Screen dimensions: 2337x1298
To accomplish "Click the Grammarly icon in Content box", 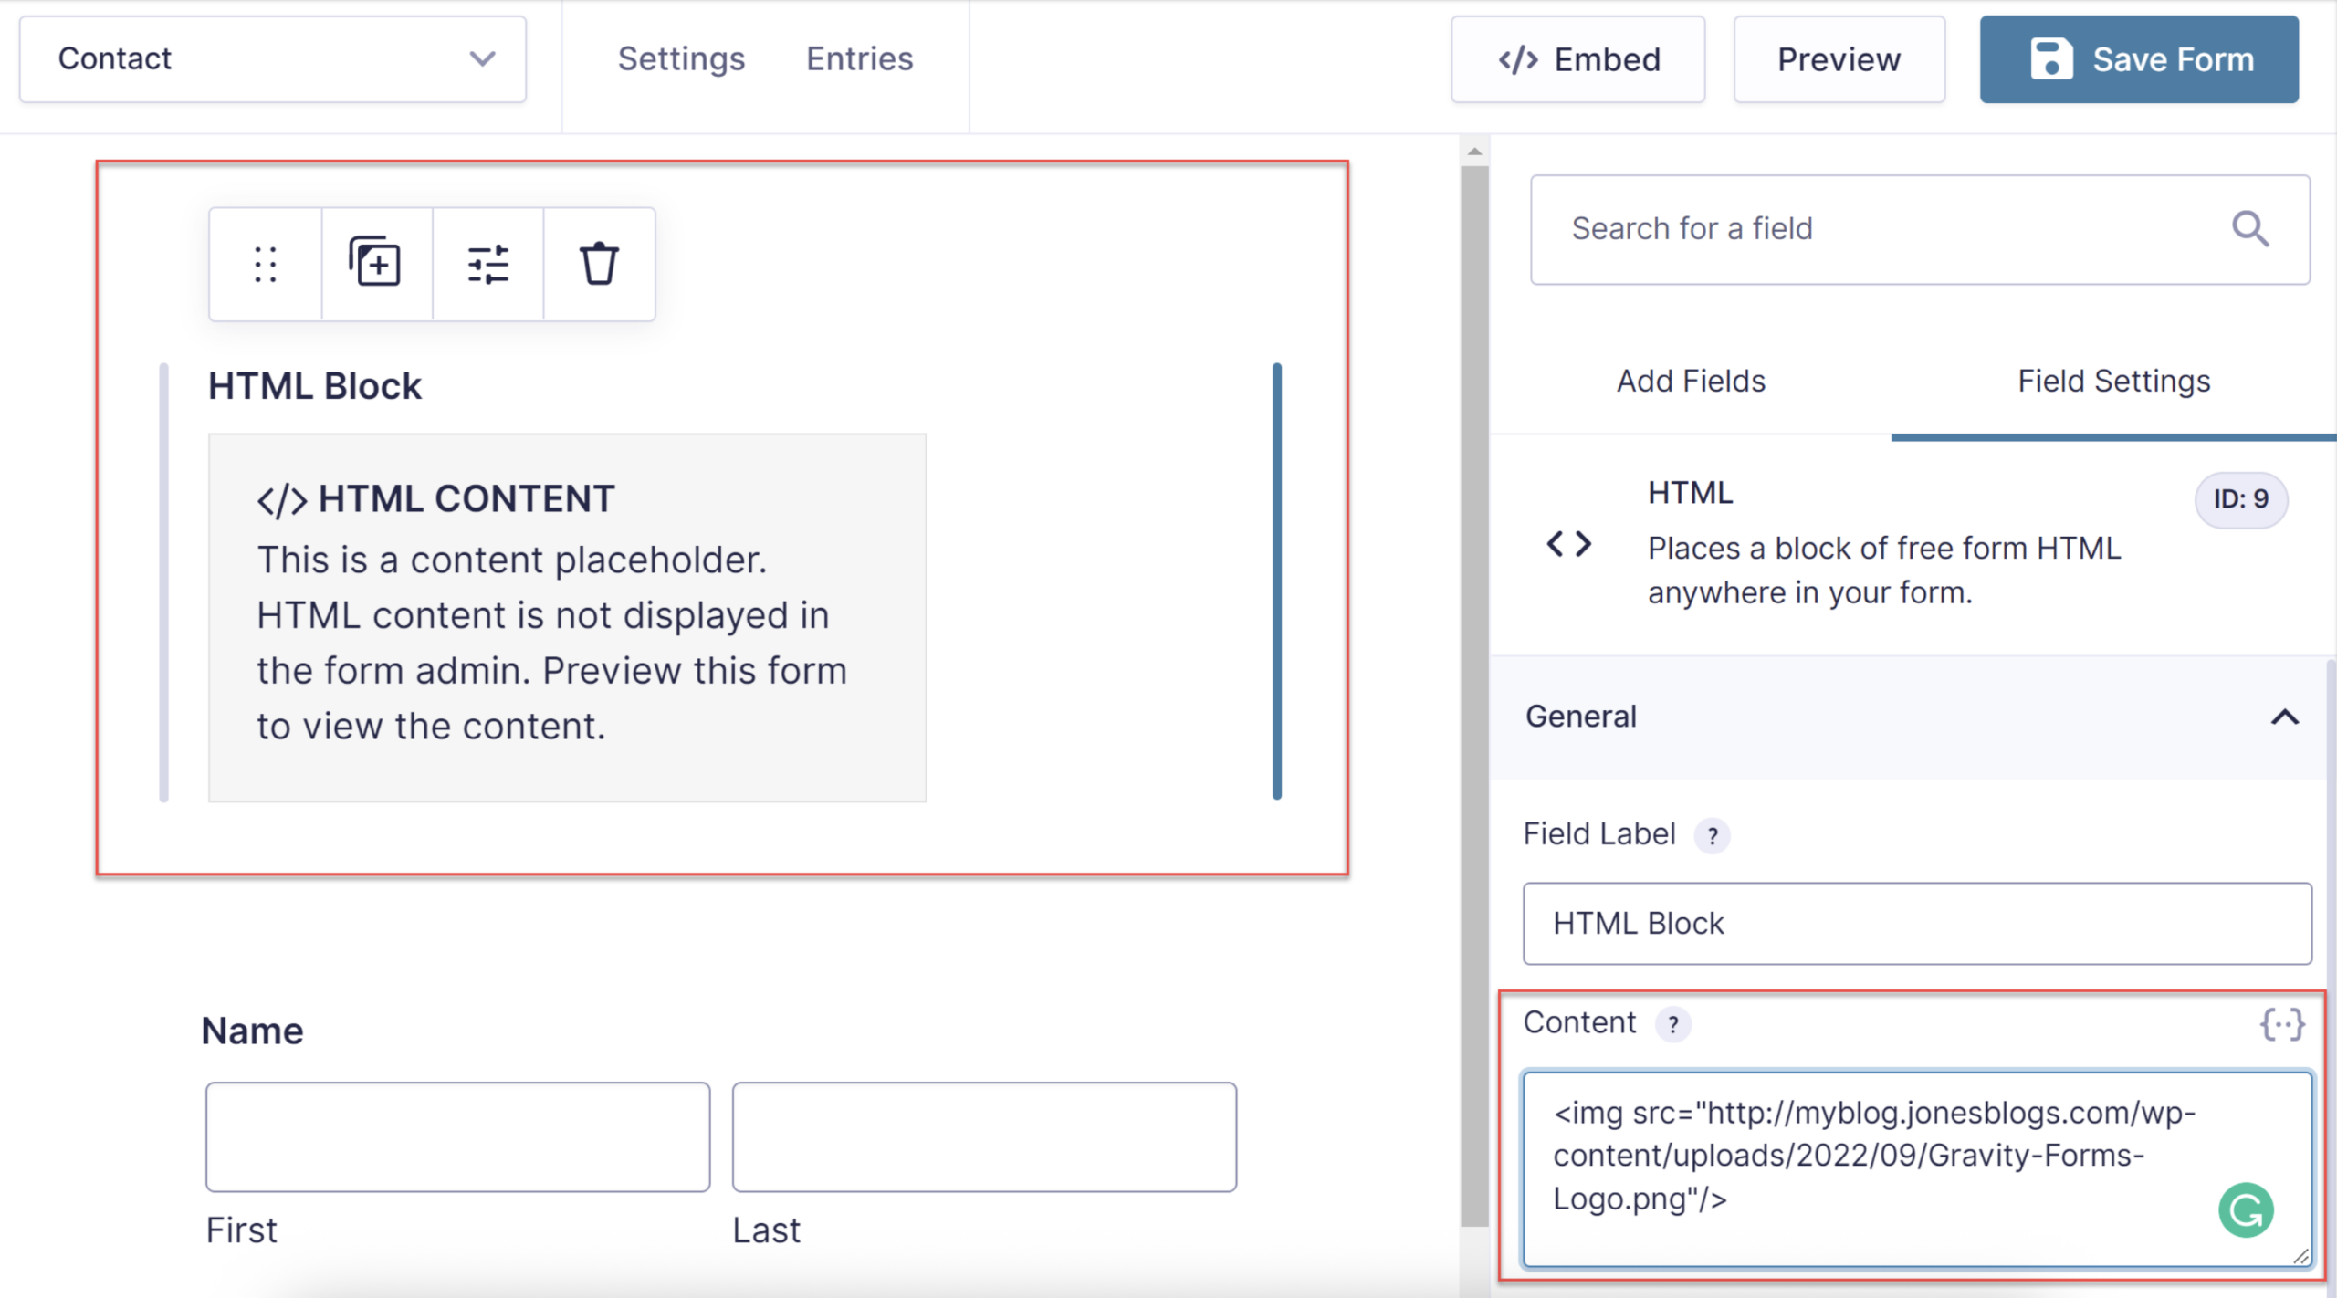I will coord(2246,1210).
